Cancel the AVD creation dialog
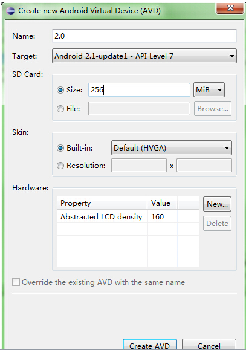The height and width of the screenshot is (350, 246). tap(209, 345)
